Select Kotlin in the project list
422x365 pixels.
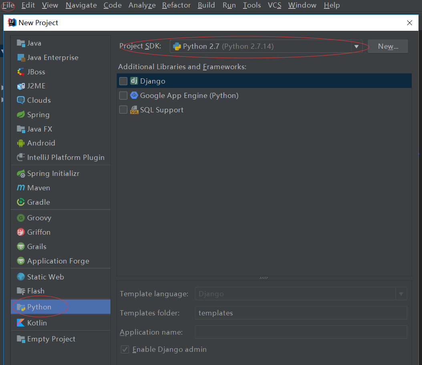60,323
